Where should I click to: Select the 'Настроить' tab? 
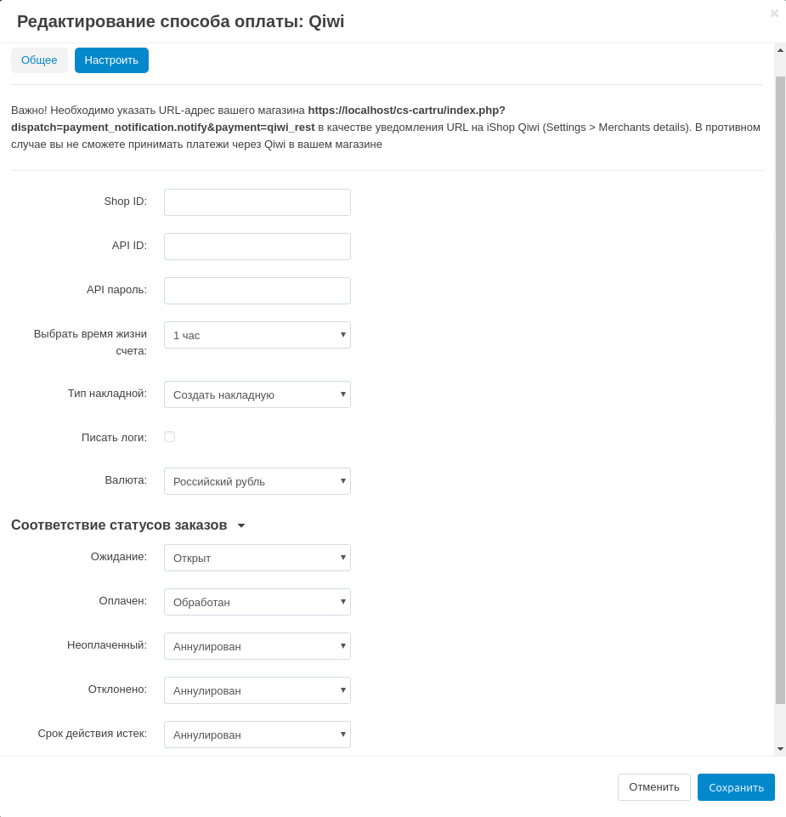[111, 60]
